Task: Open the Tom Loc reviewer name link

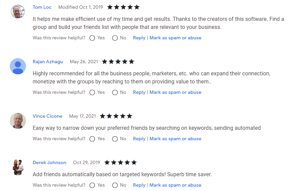Action: point(42,7)
